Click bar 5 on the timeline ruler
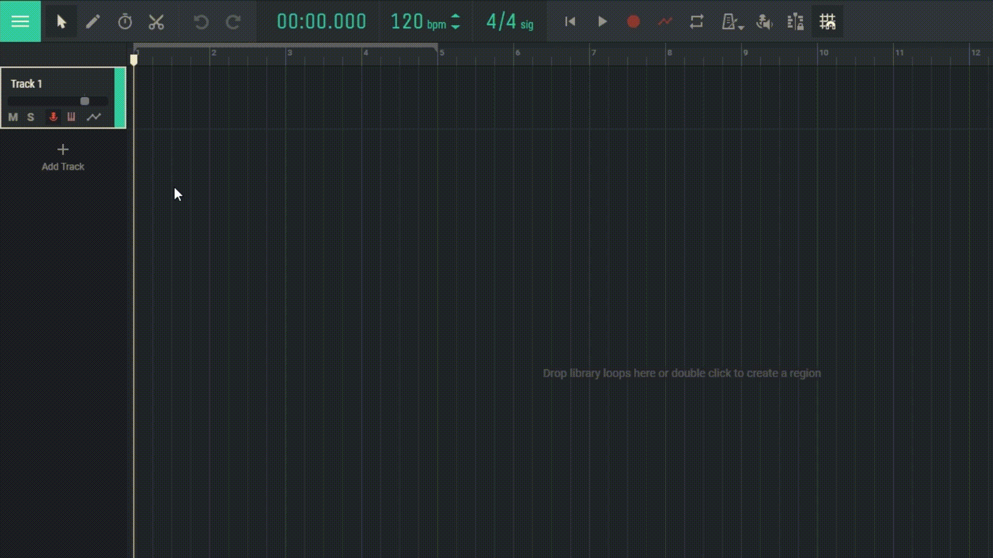Screen dimensions: 993x558 coord(442,54)
